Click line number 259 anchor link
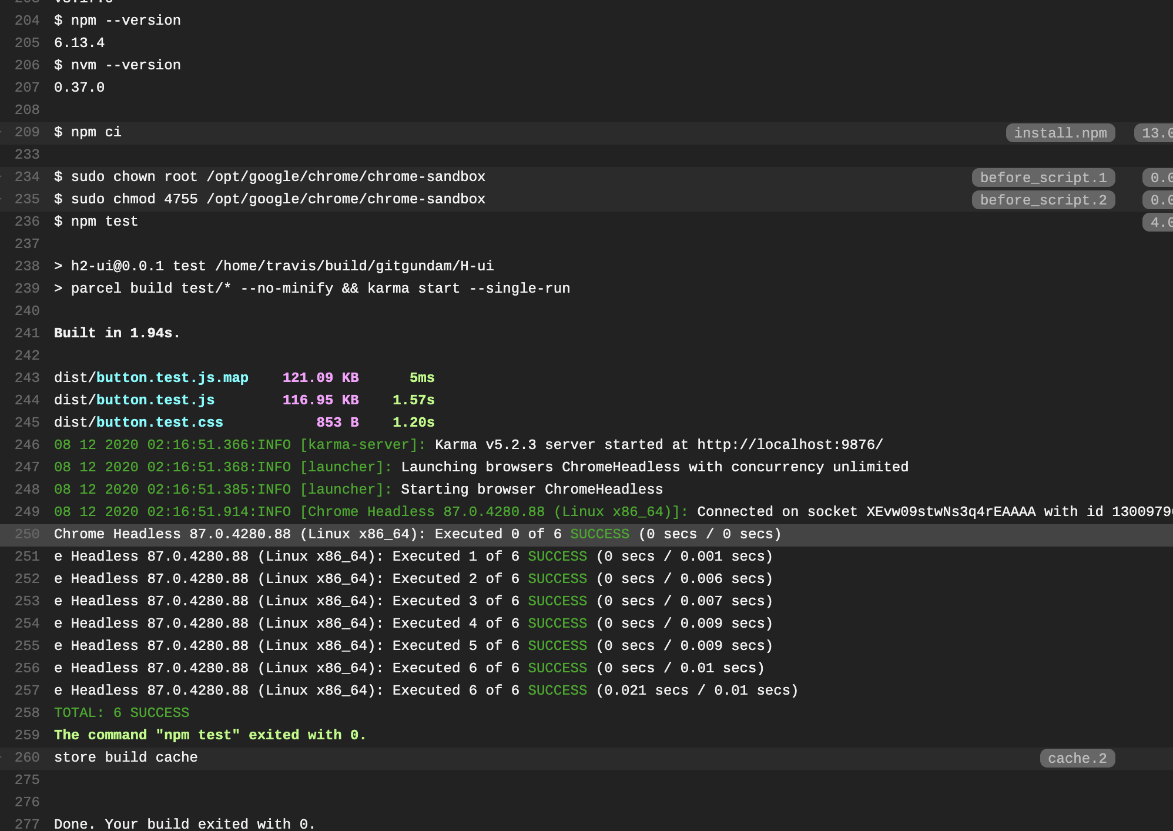Image resolution: width=1173 pixels, height=831 pixels. coord(27,735)
